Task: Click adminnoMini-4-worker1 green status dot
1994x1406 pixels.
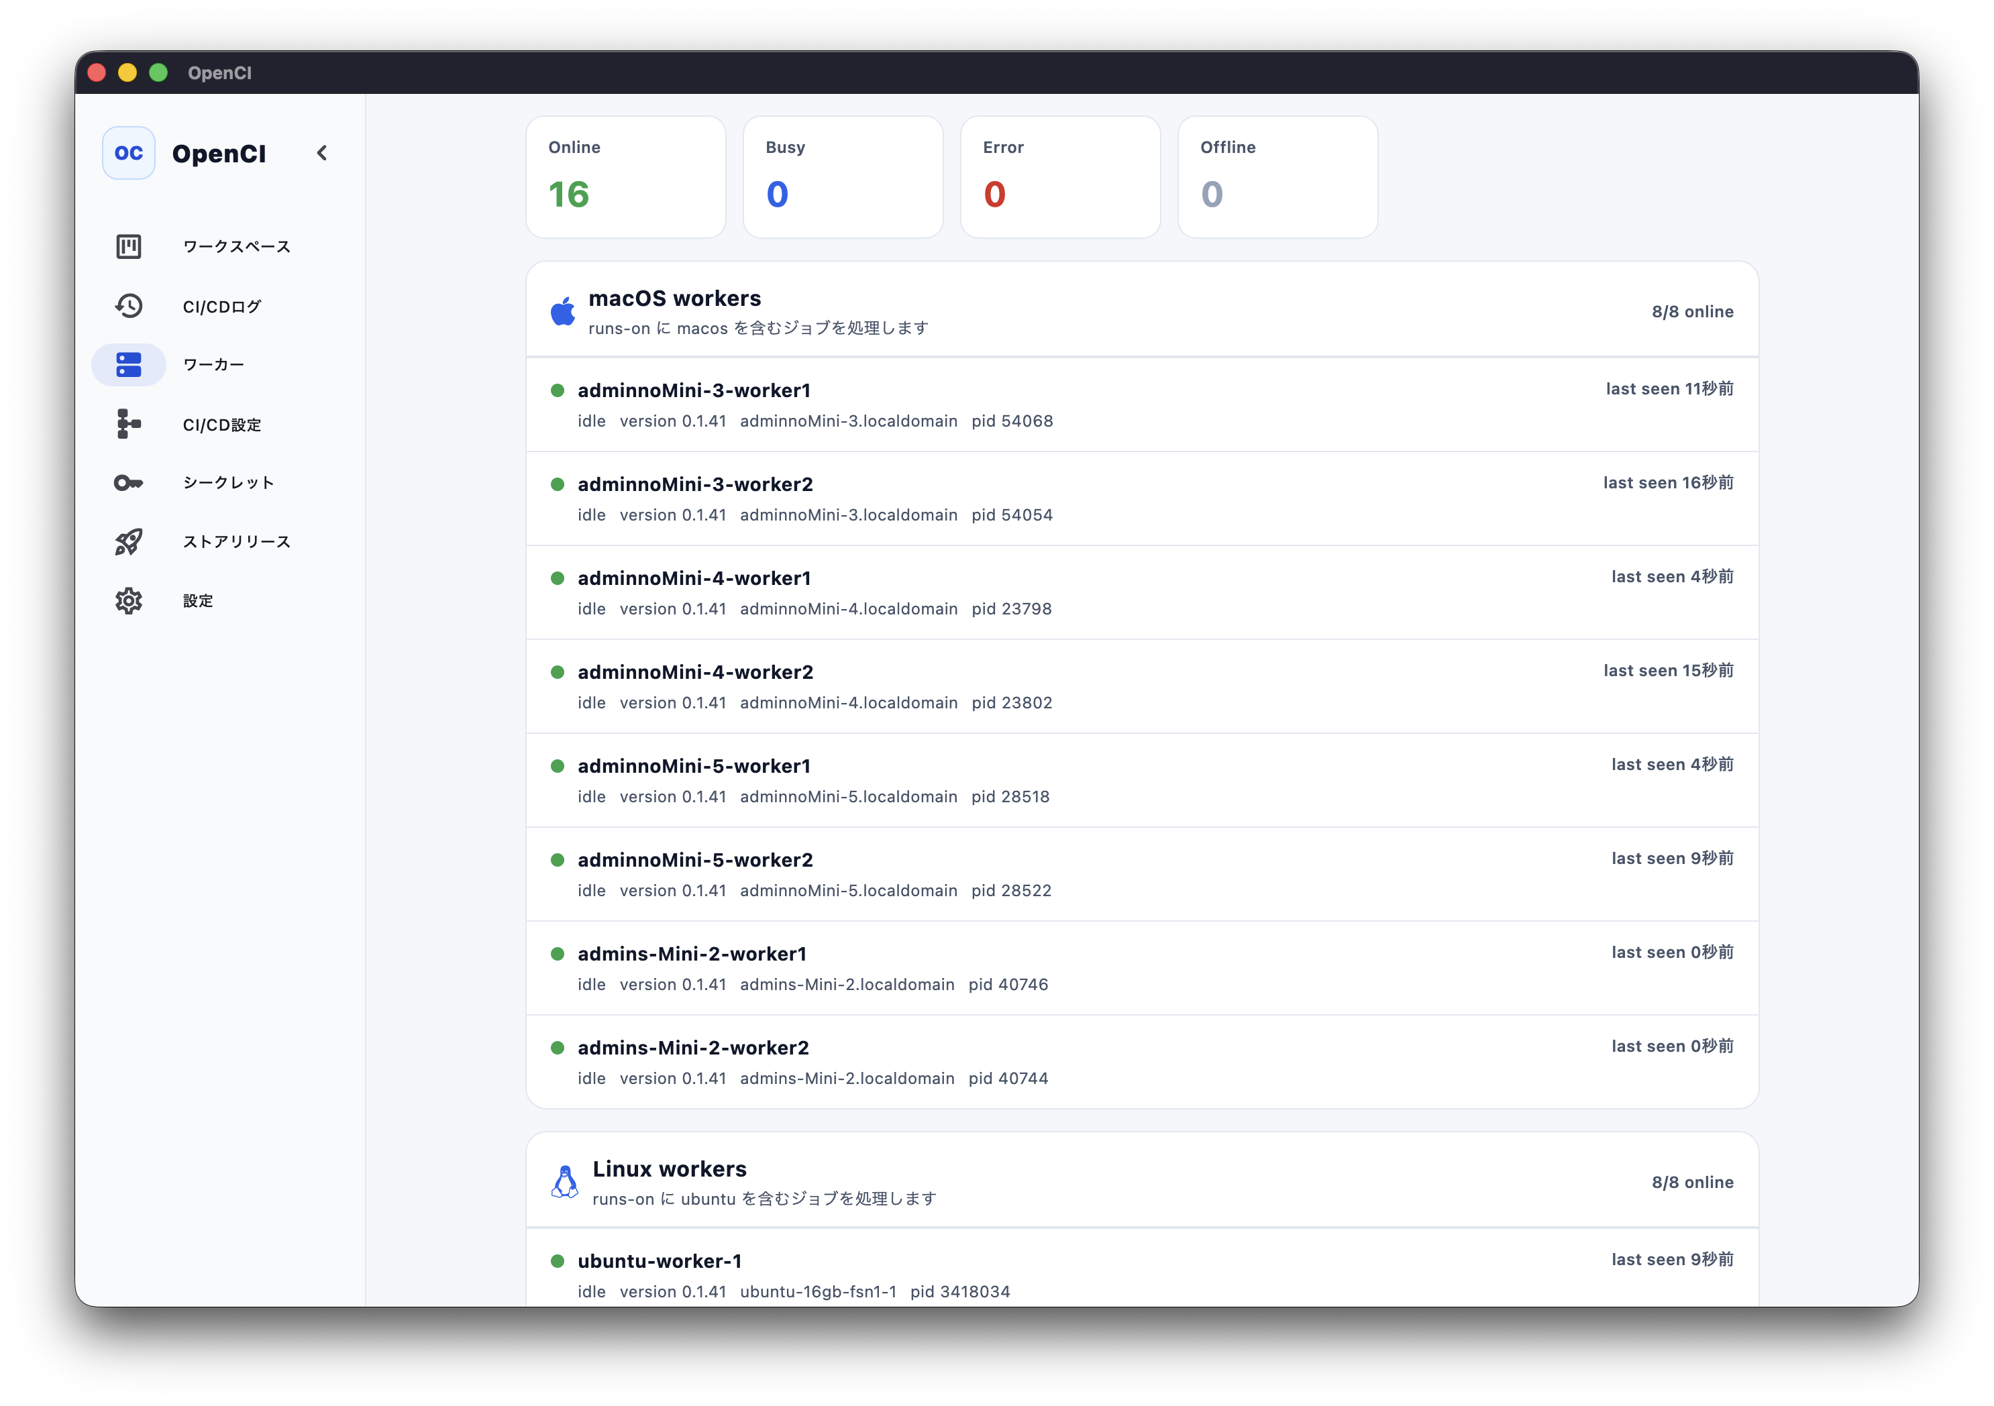Action: [558, 578]
